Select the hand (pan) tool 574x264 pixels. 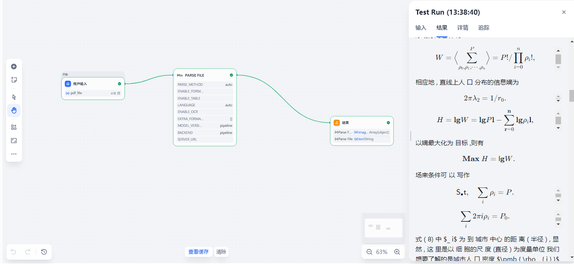14,110
